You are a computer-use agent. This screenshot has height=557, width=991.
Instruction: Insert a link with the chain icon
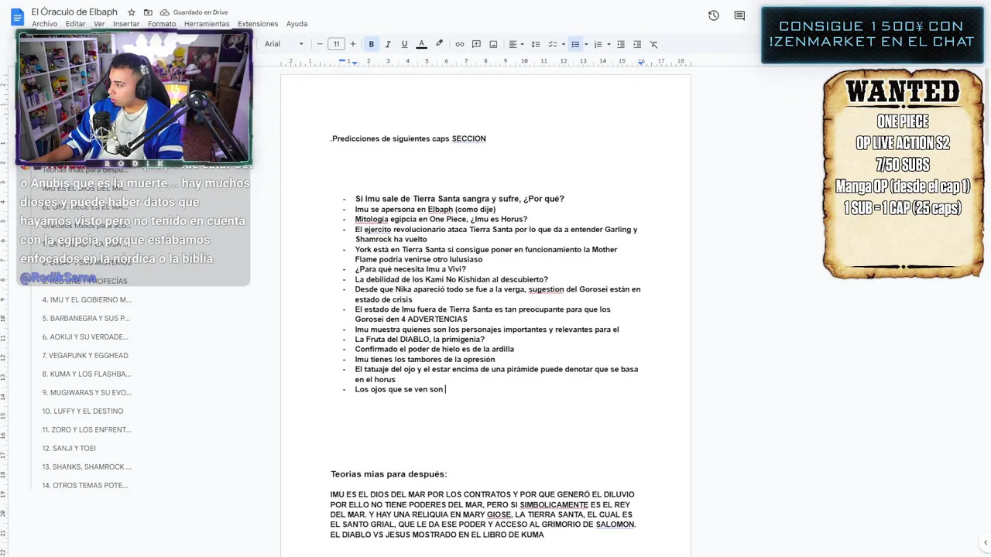(460, 44)
